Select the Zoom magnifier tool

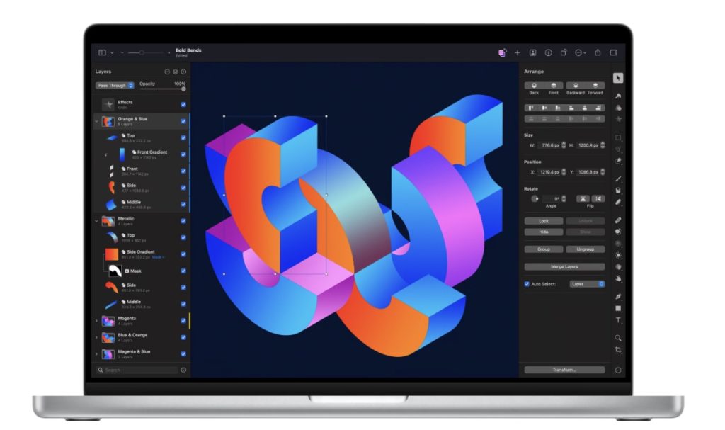(x=618, y=338)
